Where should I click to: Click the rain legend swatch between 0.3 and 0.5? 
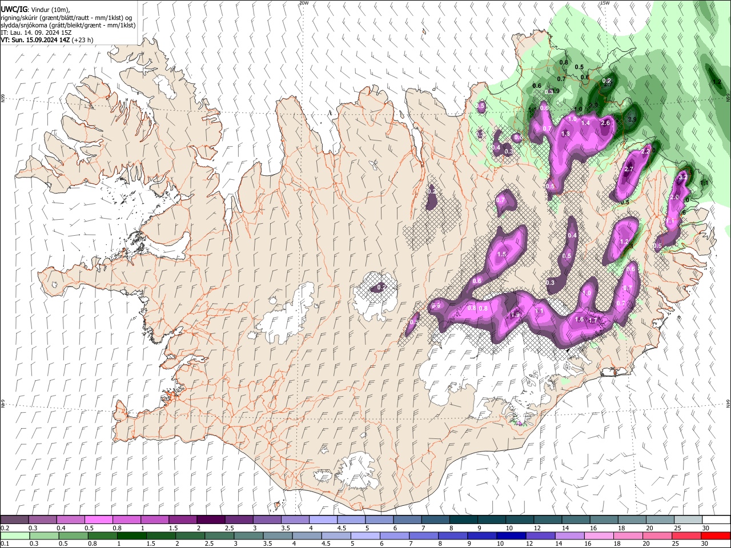(x=44, y=536)
